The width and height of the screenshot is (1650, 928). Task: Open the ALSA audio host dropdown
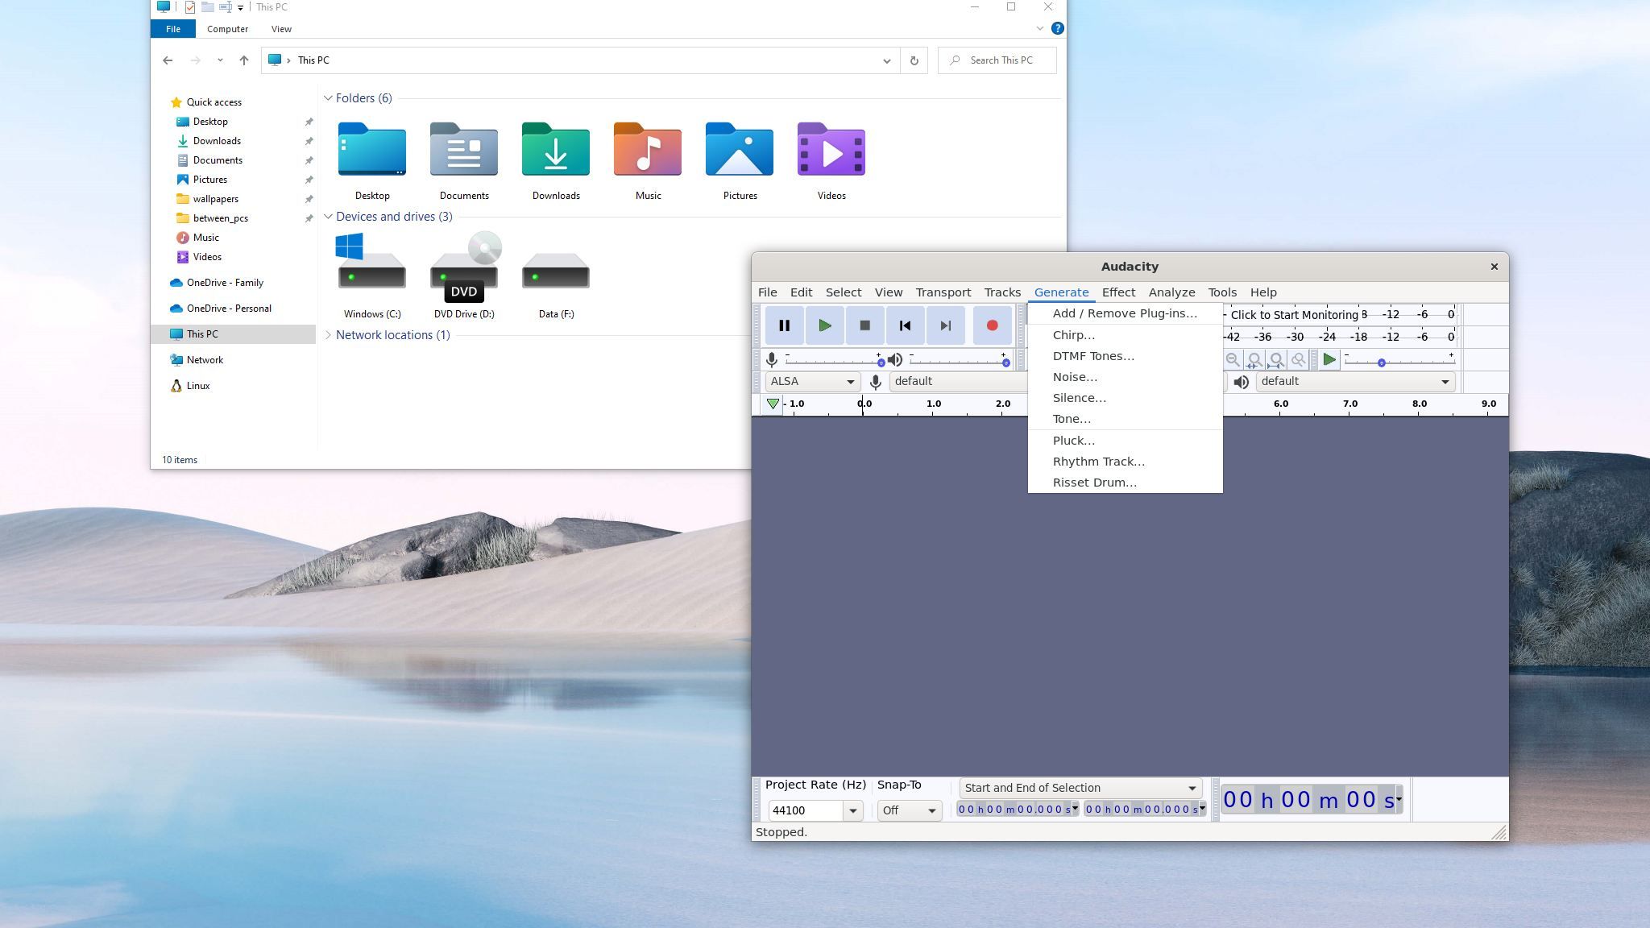pyautogui.click(x=812, y=382)
